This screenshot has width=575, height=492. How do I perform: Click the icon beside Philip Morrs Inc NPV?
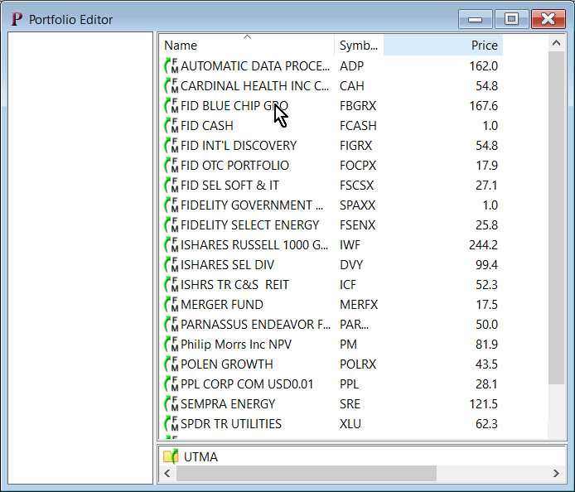[172, 344]
